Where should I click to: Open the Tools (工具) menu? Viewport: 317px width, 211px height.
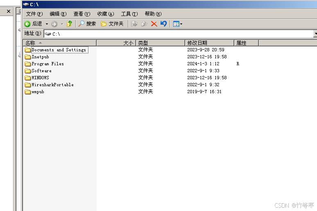click(x=129, y=14)
